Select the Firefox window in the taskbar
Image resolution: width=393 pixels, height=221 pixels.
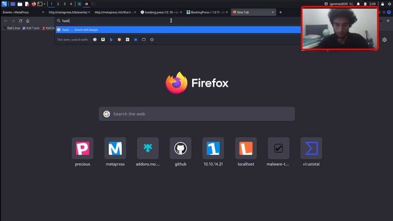coord(87,4)
